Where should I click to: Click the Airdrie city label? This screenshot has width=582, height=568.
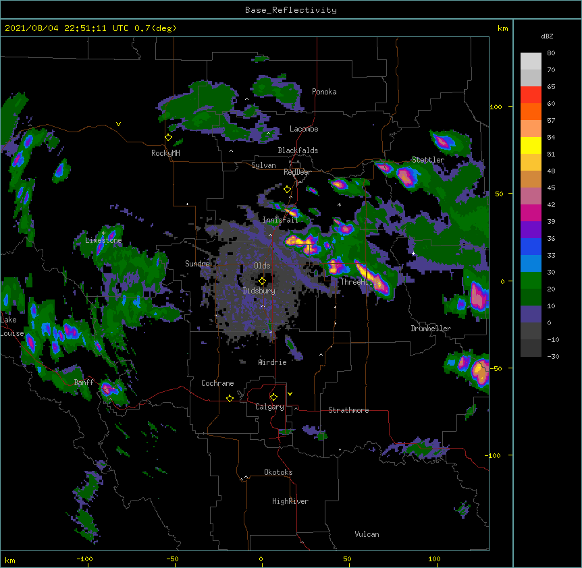pos(272,362)
